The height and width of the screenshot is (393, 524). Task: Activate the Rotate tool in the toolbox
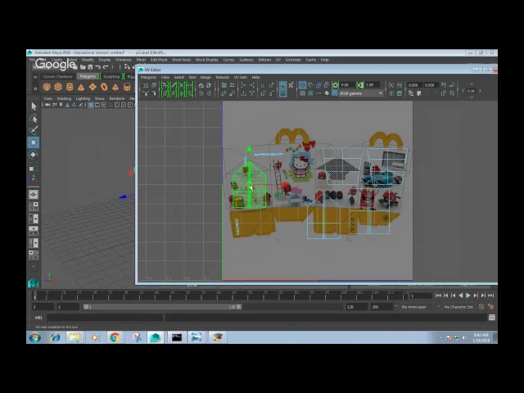click(x=34, y=155)
